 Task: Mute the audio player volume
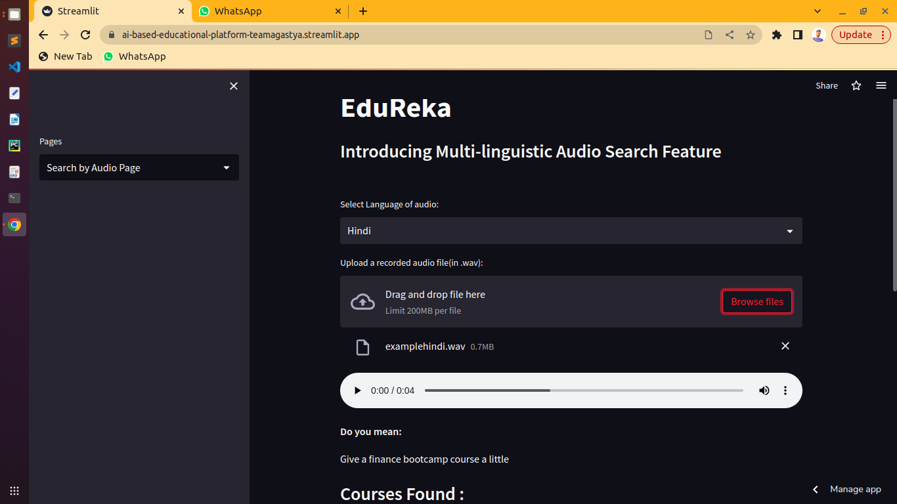point(764,390)
